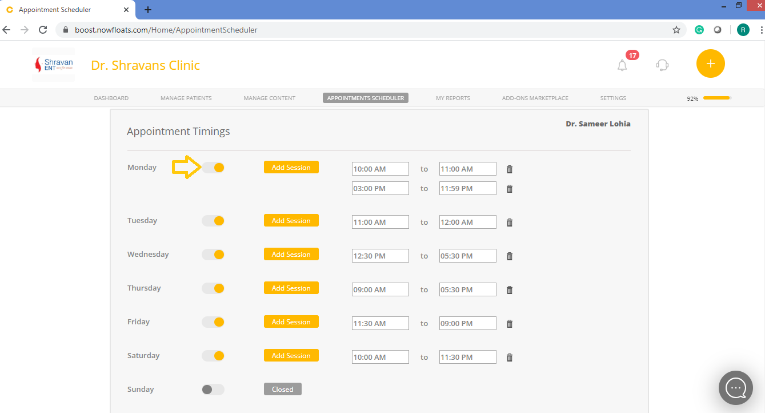Click the gray circular extension icon

coord(718,30)
